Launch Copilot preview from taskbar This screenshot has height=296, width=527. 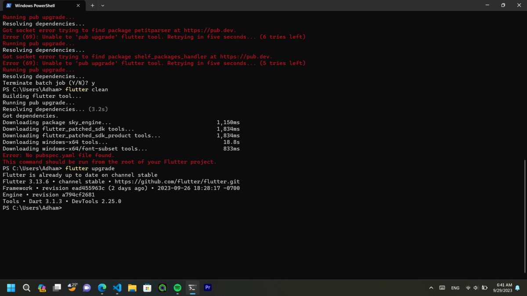(42, 288)
